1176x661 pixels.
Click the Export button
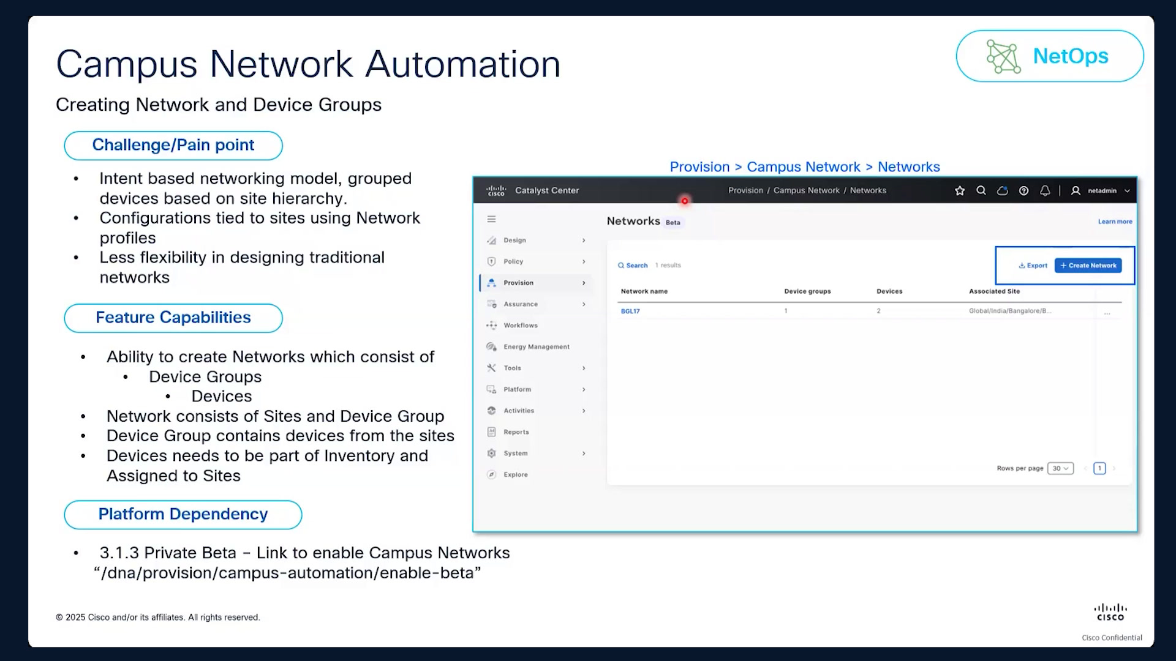coord(1033,266)
